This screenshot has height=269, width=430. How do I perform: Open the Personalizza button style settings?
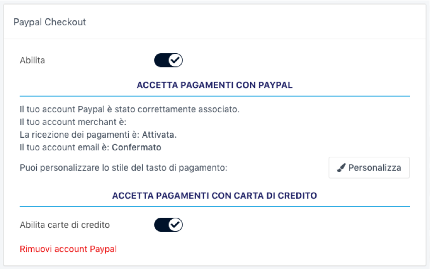pyautogui.click(x=369, y=168)
